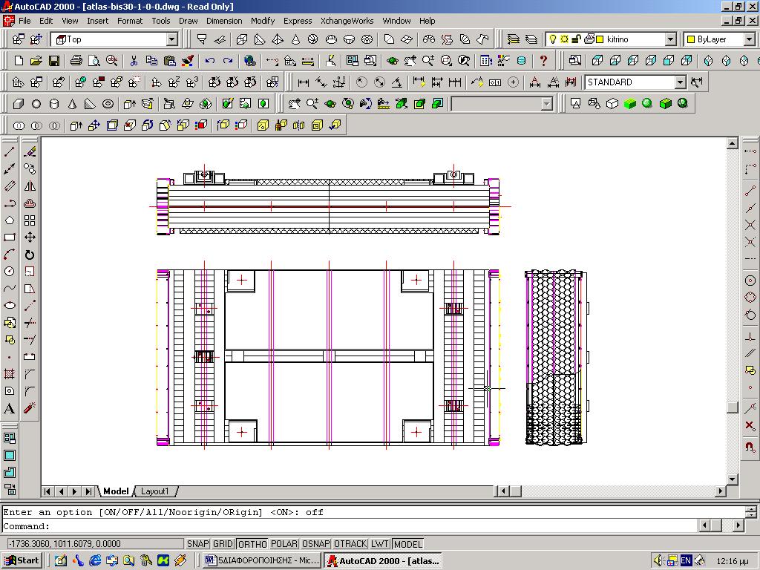Click the horizontal scroll-right arrow of drawing
This screenshot has width=760, height=570.
(x=721, y=491)
